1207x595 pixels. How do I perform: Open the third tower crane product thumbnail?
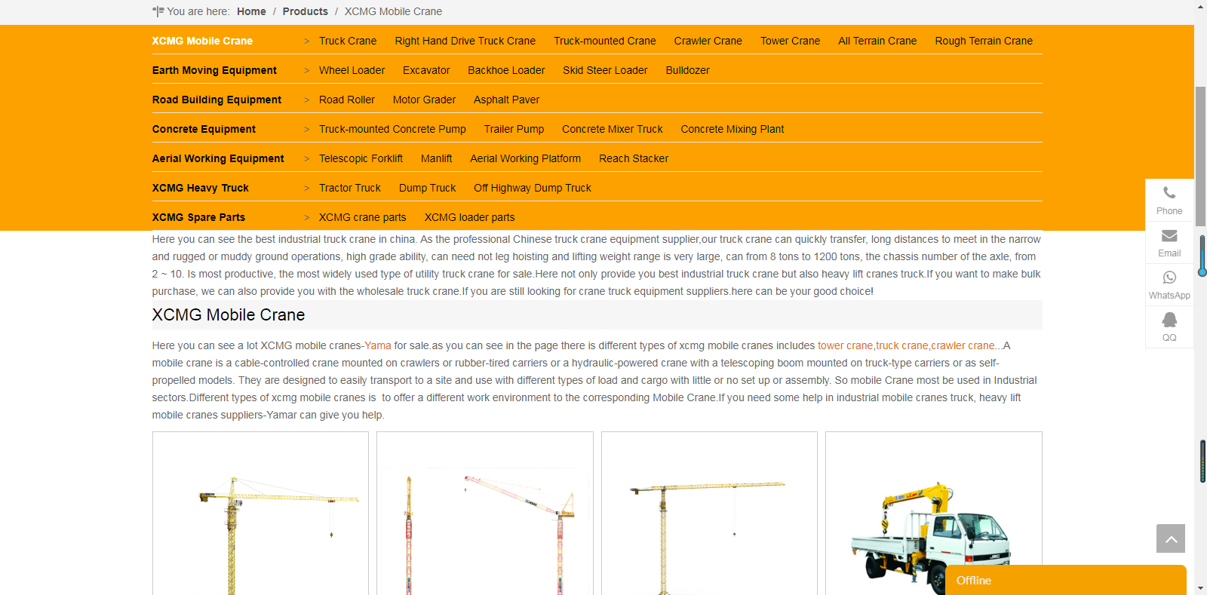point(709,514)
